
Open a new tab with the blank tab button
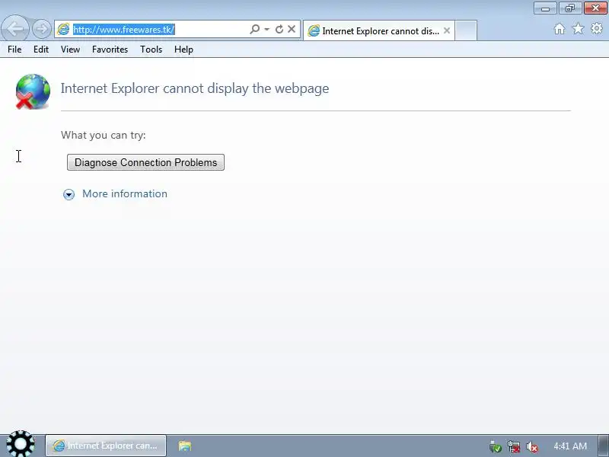click(x=466, y=30)
